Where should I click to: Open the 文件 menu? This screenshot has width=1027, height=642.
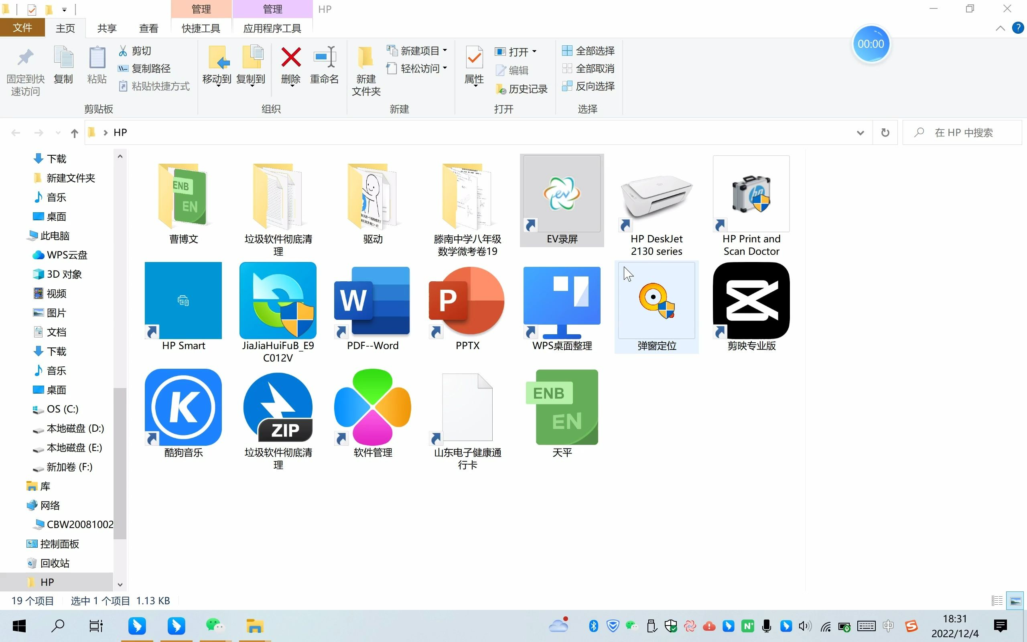click(x=22, y=28)
